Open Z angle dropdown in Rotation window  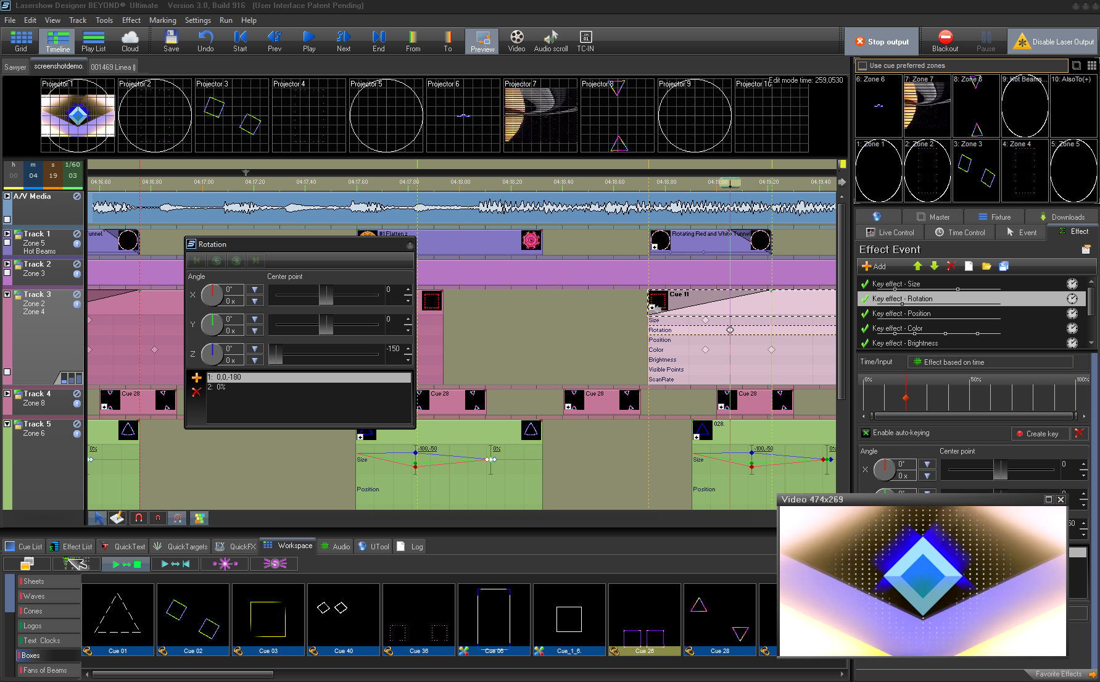[x=254, y=349]
